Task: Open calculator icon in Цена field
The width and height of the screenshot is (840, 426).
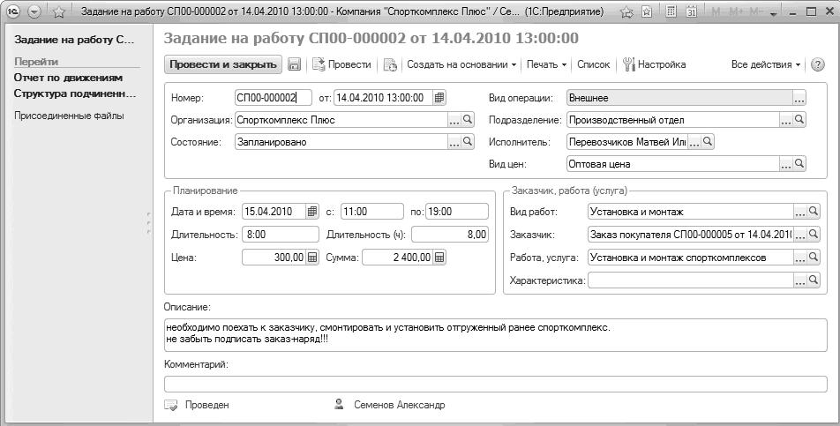Action: coord(312,258)
